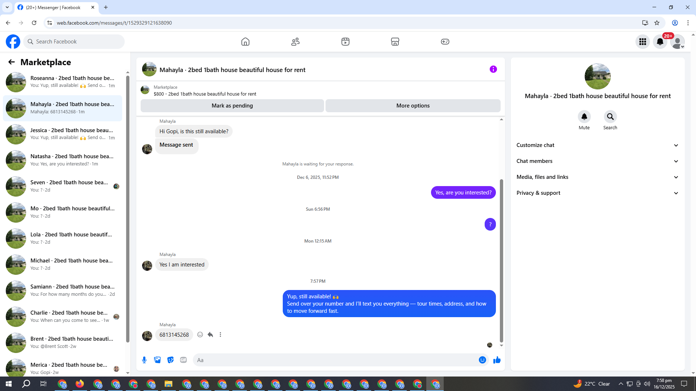This screenshot has height=391, width=696.
Task: Click the browser address bar URL
Action: pyautogui.click(x=114, y=23)
